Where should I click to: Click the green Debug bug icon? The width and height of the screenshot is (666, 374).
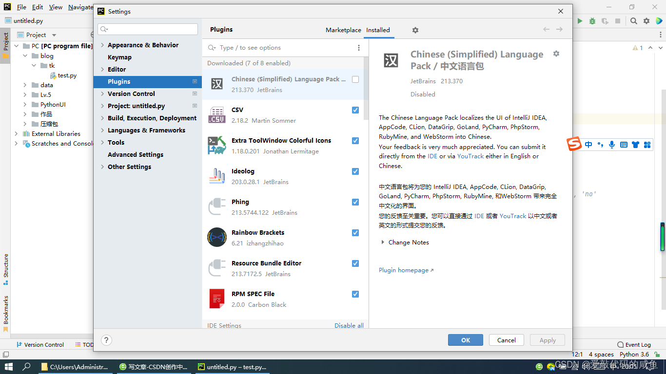pyautogui.click(x=592, y=21)
